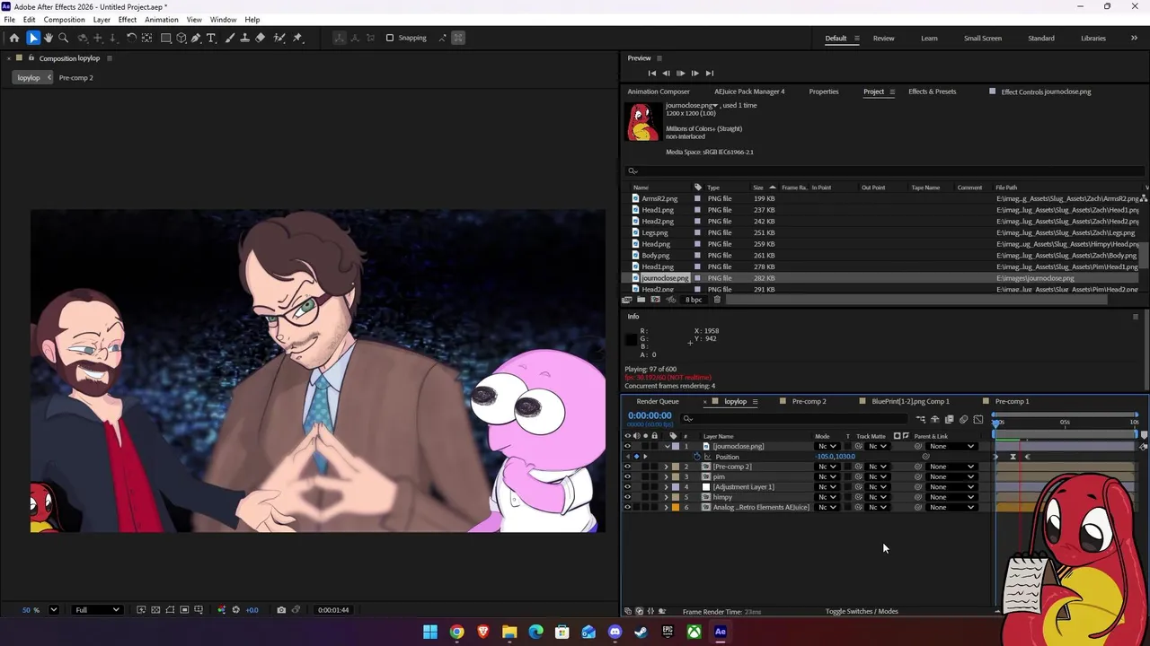Select Legs.png in the Project panel

pos(655,232)
